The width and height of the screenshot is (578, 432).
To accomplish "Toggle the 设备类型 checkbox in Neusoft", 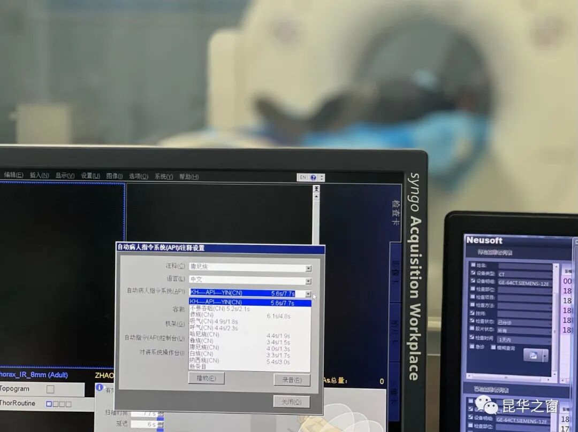I will (473, 273).
